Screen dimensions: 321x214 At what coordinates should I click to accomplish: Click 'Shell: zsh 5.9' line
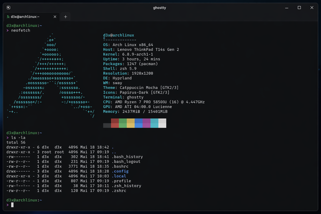point(120,68)
